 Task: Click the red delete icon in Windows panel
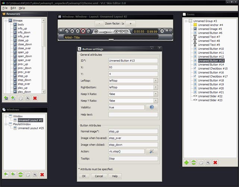(x=42, y=174)
